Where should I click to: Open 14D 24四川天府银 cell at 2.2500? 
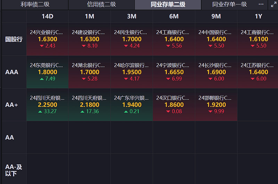tap(48, 105)
